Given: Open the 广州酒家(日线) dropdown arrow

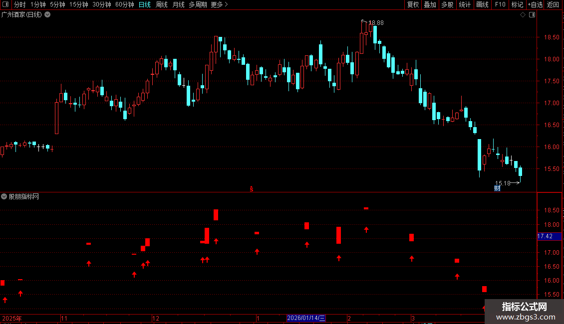Looking at the screenshot, I should click(47, 15).
